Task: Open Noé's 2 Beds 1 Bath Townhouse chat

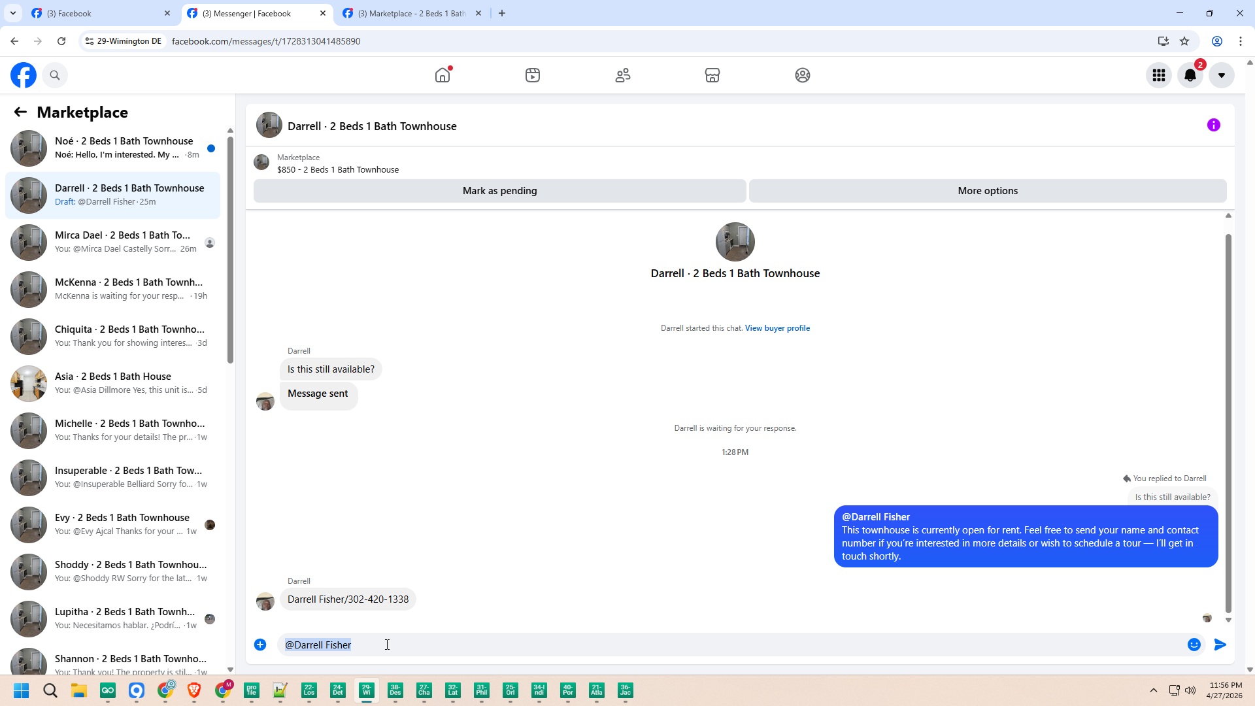Action: tap(113, 148)
